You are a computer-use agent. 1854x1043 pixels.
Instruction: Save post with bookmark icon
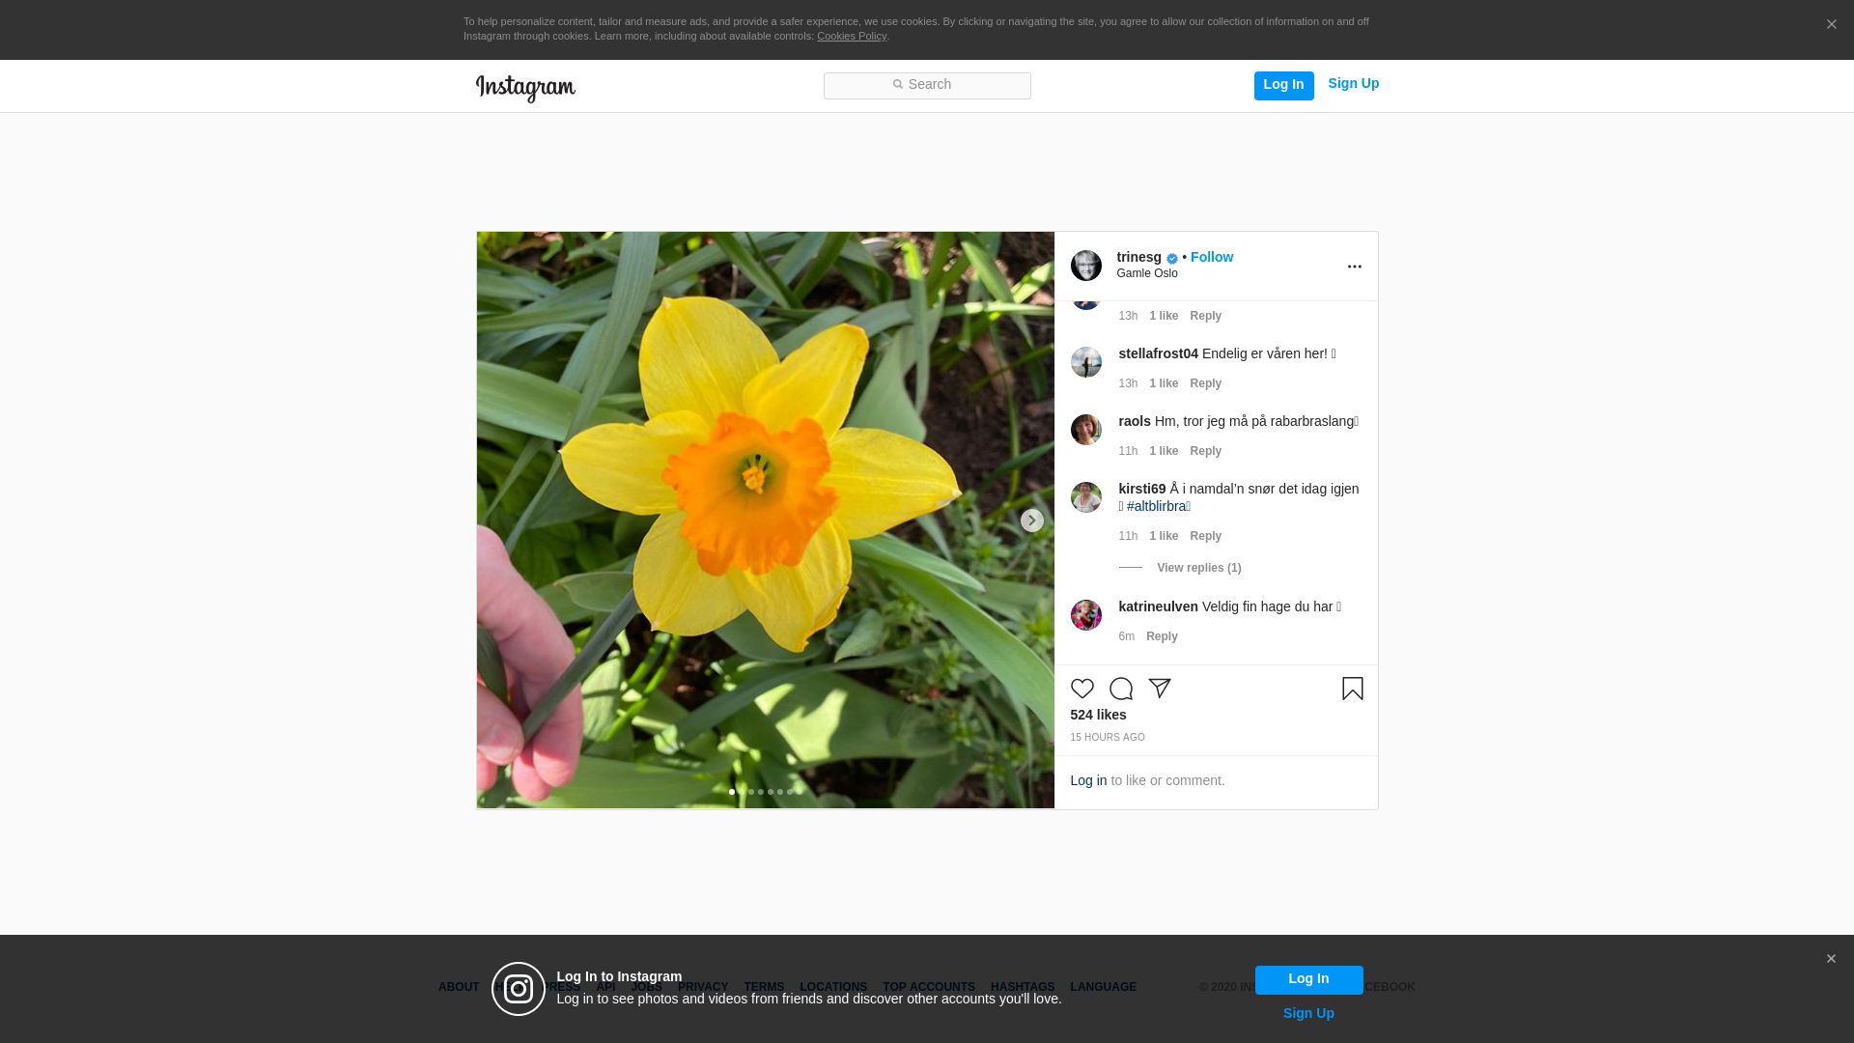1352,689
